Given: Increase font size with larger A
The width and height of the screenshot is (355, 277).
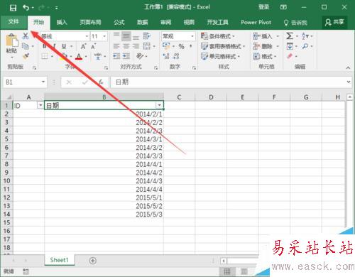Looking at the screenshot, I should [x=83, y=46].
